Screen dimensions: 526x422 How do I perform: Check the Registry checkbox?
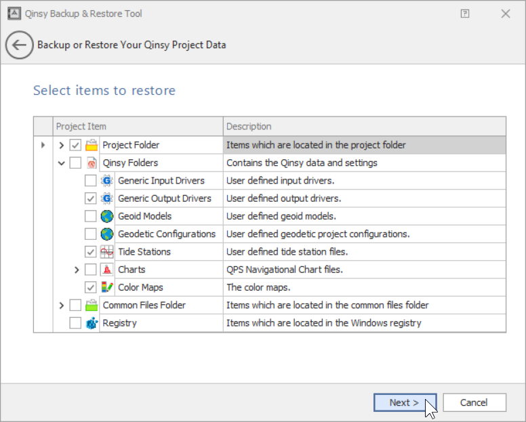[75, 323]
